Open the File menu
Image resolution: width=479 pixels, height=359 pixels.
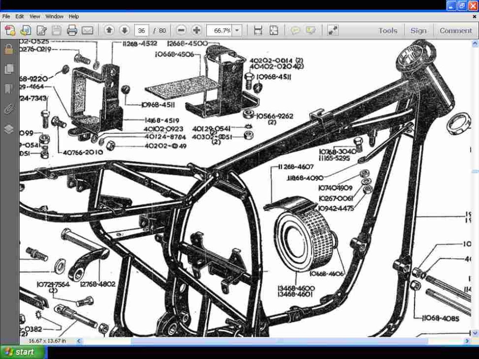click(x=5, y=16)
